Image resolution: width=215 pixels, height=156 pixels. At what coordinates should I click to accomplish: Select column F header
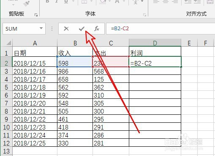click(x=206, y=43)
